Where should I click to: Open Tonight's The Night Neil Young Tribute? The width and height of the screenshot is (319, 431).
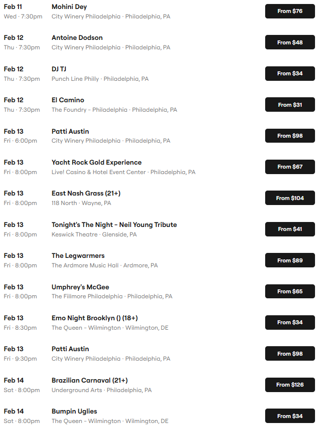(x=114, y=225)
